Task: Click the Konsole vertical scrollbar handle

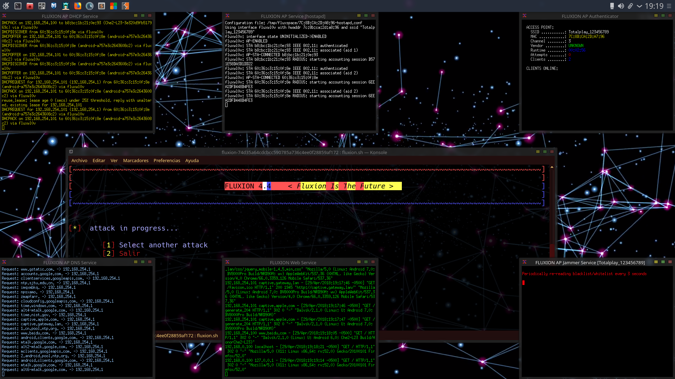Action: [x=552, y=250]
